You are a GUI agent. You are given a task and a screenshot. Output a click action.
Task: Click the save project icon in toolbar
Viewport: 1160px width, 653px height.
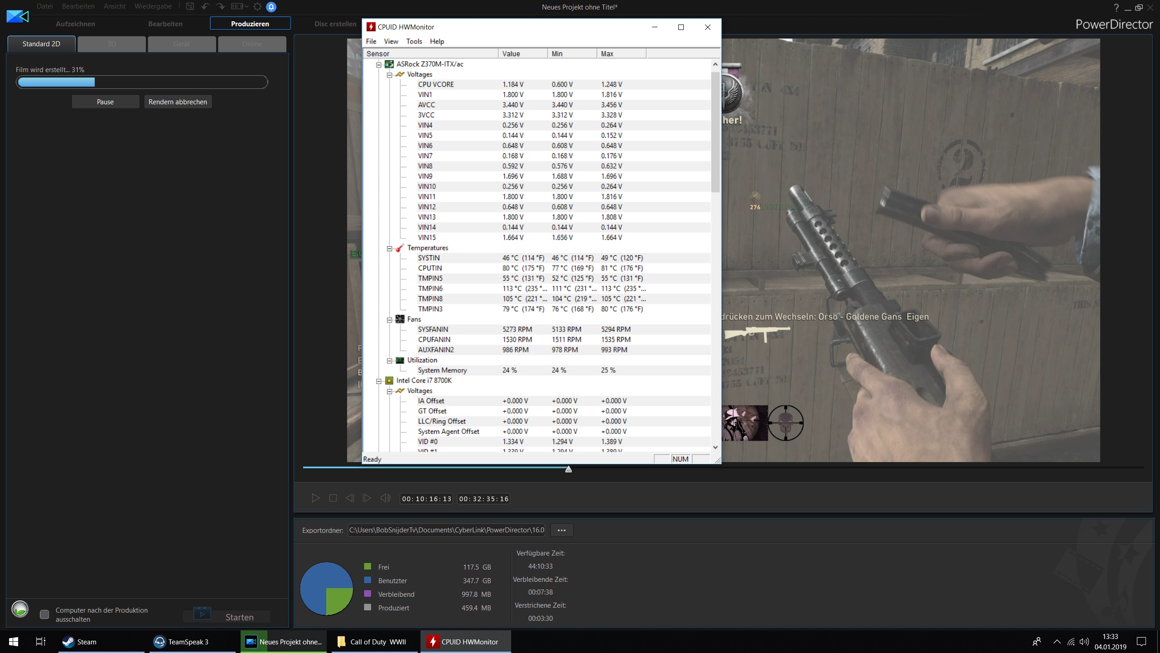tap(190, 6)
